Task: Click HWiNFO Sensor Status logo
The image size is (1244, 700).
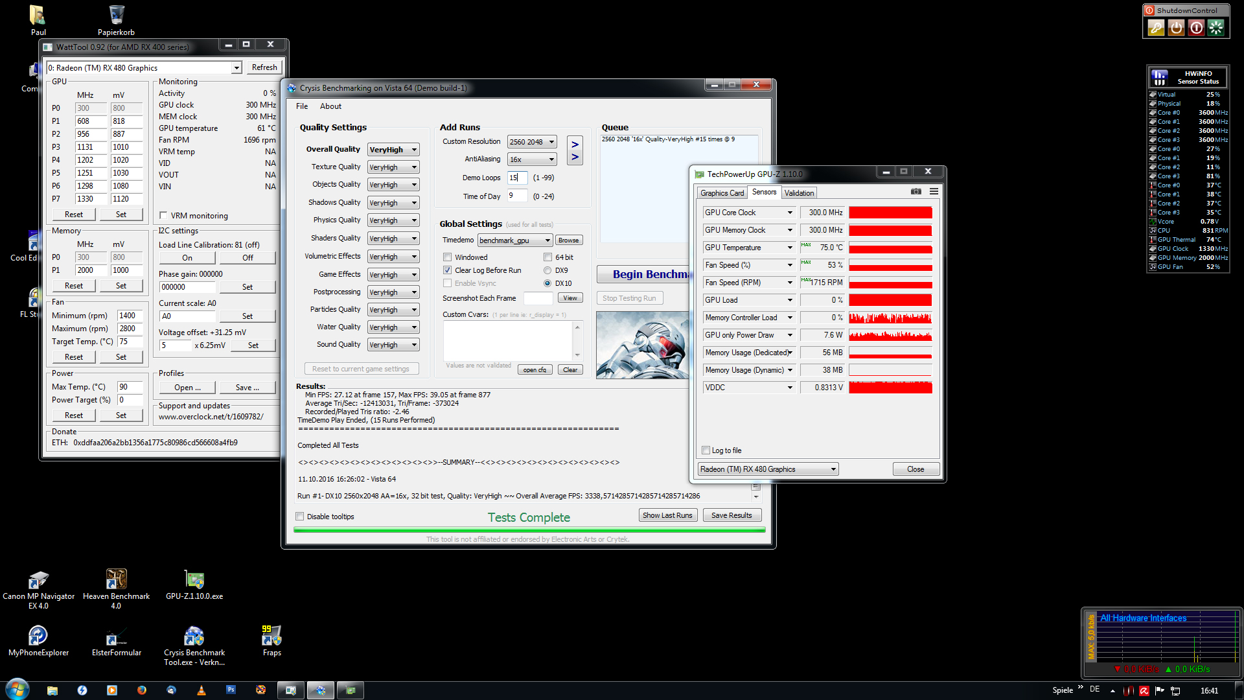Action: pos(1160,78)
